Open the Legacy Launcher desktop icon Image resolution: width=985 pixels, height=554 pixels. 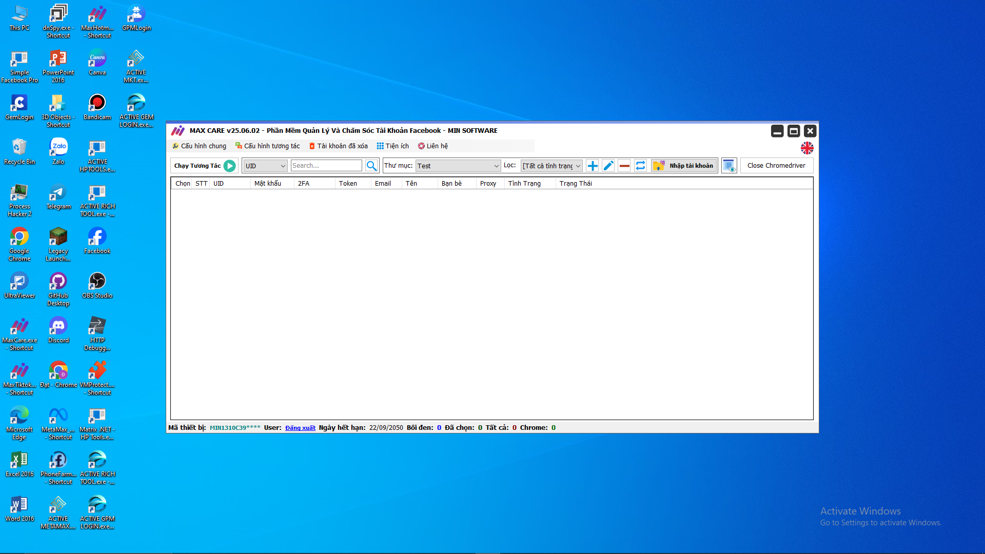tap(58, 245)
